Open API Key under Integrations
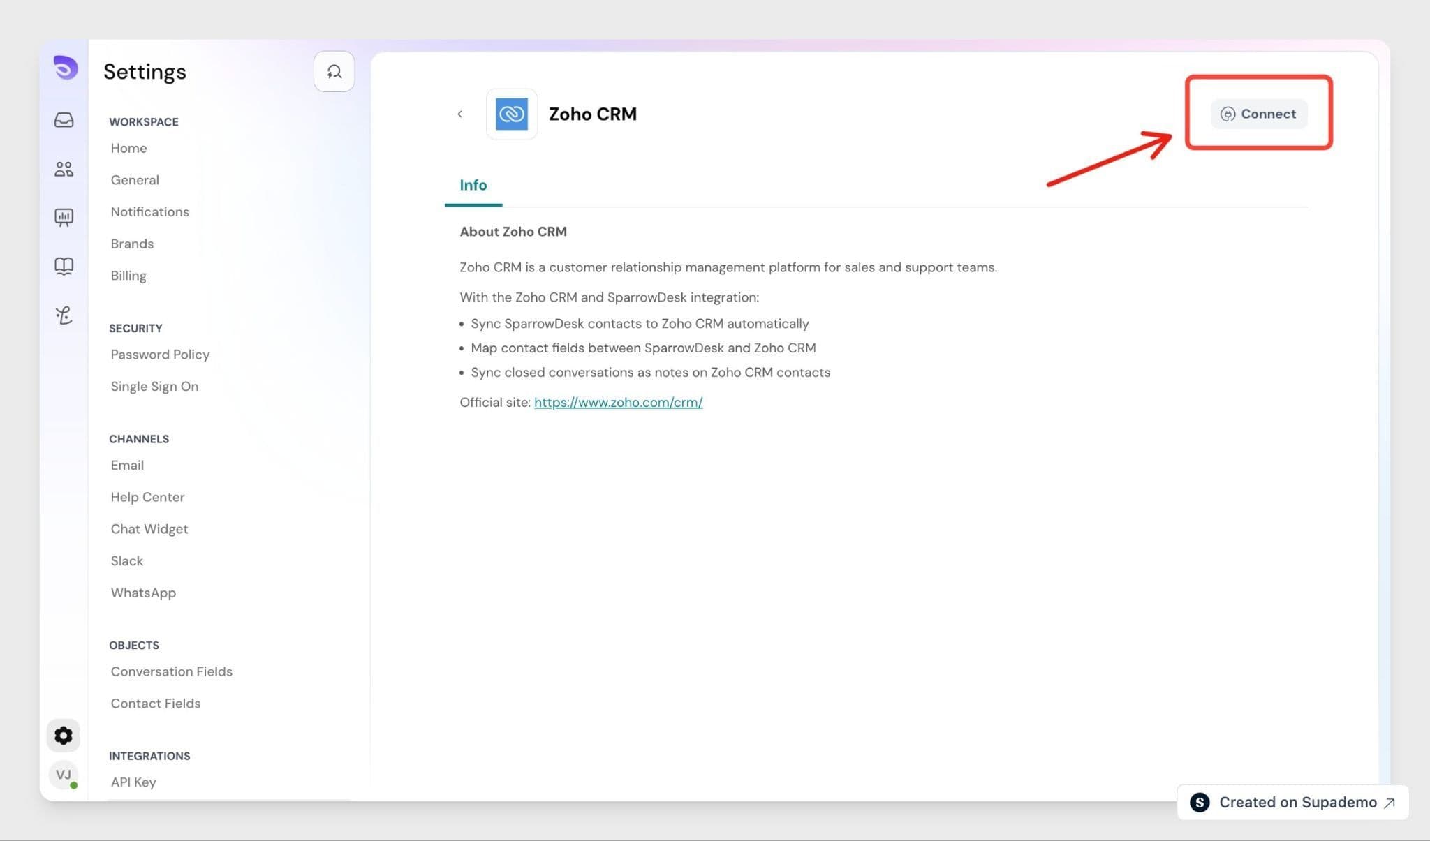The height and width of the screenshot is (841, 1430). 133,782
